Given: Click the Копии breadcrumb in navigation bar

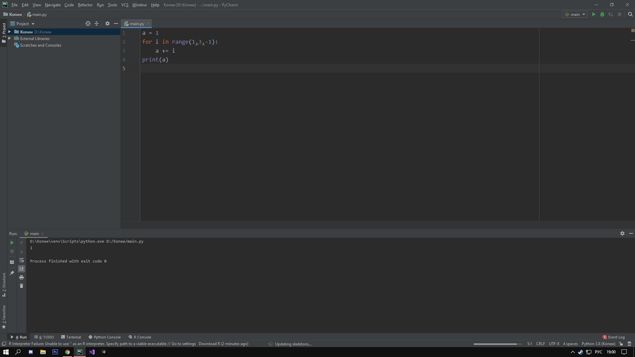Looking at the screenshot, I should pos(13,15).
